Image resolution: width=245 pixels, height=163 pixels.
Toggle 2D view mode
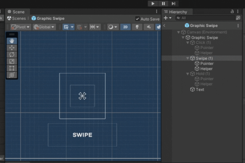pos(125,27)
